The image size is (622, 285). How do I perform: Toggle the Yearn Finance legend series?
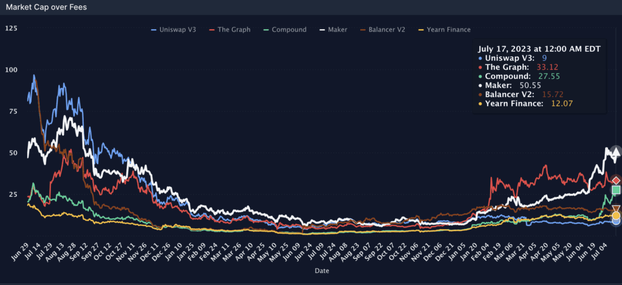(x=444, y=29)
